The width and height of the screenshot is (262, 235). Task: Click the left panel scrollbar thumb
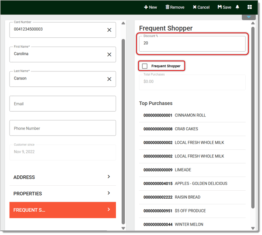click(123, 132)
